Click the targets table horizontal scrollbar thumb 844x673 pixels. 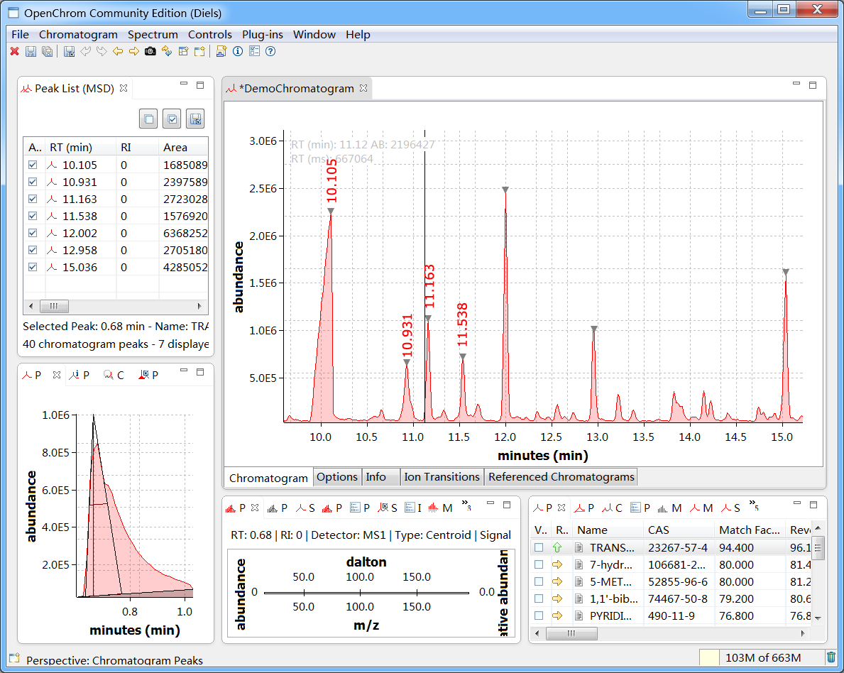click(x=571, y=634)
